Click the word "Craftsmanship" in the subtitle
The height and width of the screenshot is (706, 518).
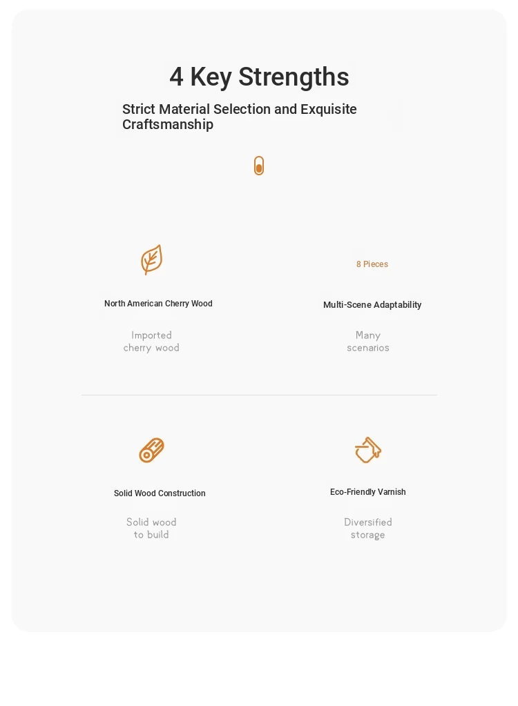(x=168, y=124)
